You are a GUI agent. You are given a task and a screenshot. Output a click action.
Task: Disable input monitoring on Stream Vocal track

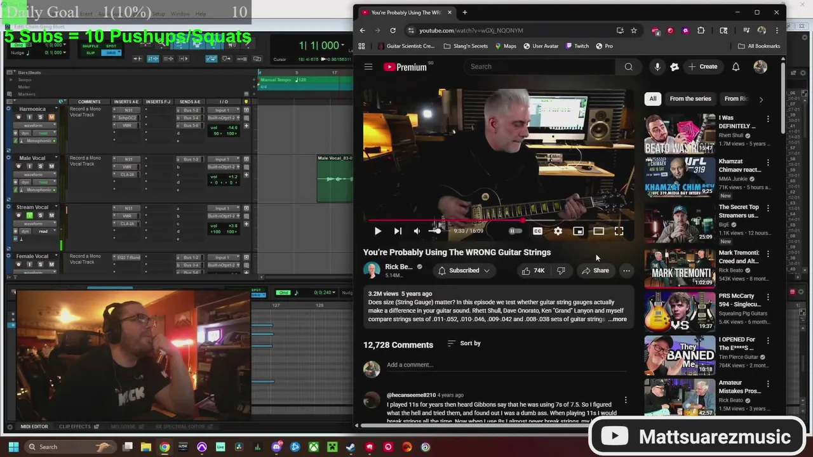(x=29, y=215)
